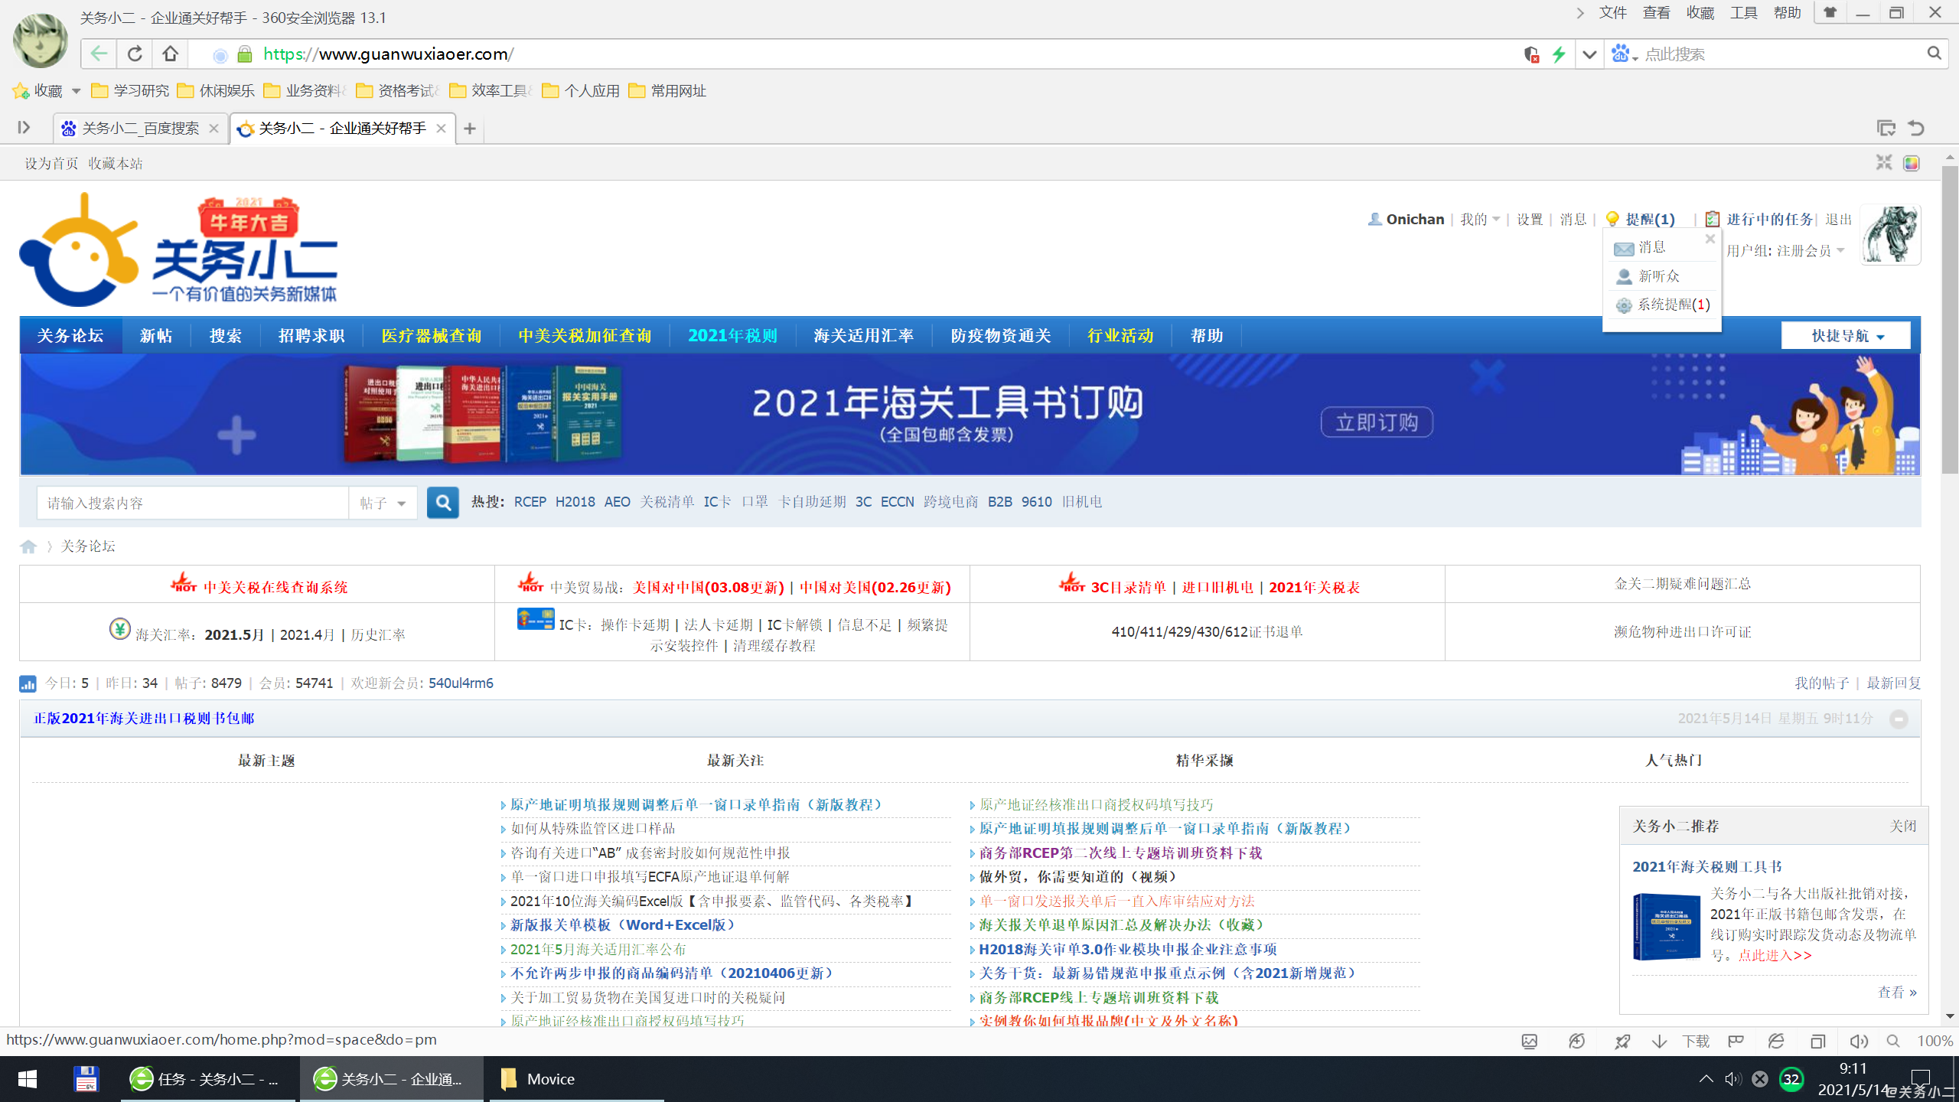The height and width of the screenshot is (1102, 1959).
Task: Select the 海关适用汇率 navigation tab
Action: (x=863, y=335)
